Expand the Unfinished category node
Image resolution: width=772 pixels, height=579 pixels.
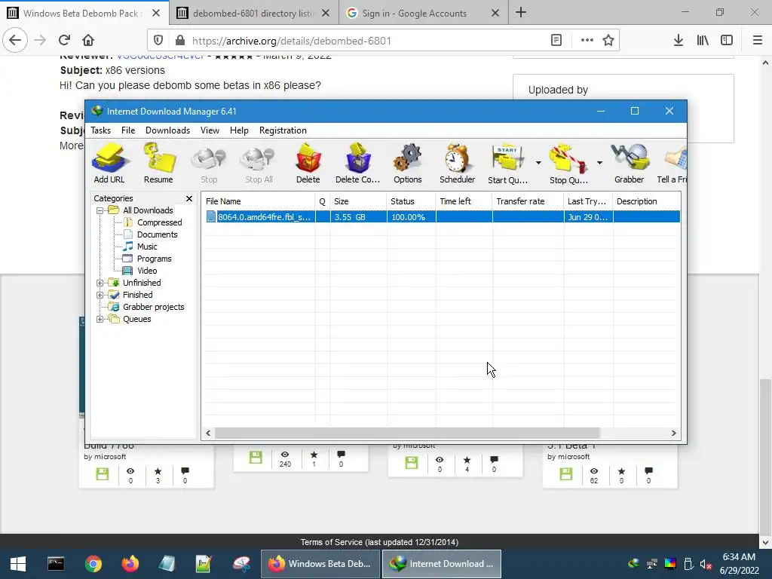pos(100,283)
